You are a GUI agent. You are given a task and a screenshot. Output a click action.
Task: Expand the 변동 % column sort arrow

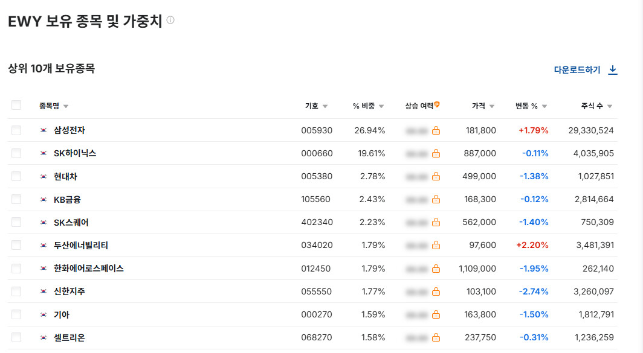(544, 107)
